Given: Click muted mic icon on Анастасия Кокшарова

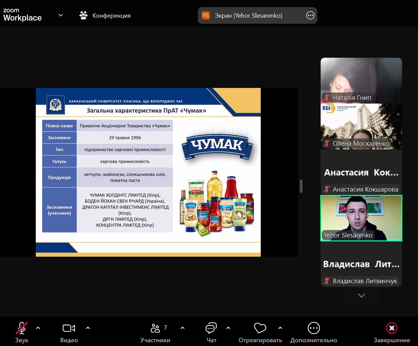Looking at the screenshot, I should pyautogui.click(x=327, y=189).
